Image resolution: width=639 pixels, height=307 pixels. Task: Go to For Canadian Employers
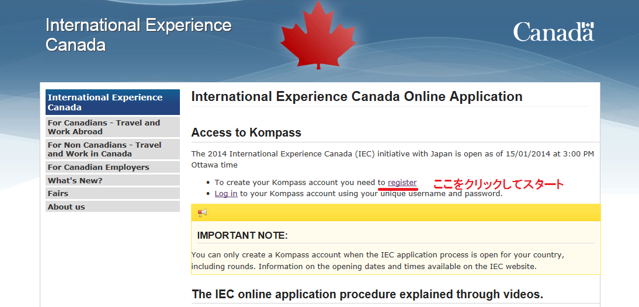[x=113, y=167]
